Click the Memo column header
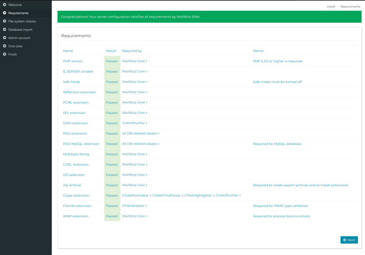 coord(258,51)
